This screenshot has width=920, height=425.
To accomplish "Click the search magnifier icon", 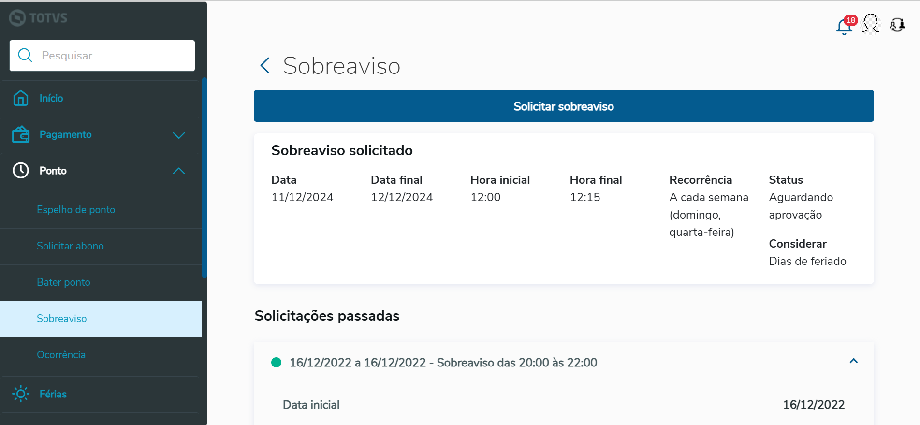I will coord(25,56).
